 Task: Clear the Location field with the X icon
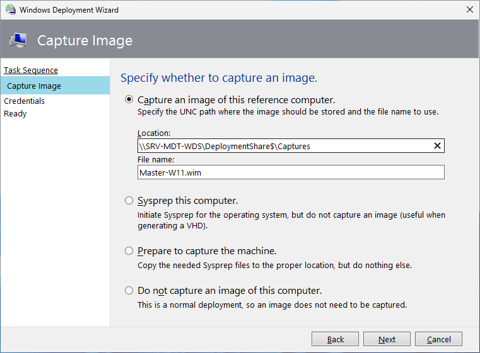click(x=437, y=146)
